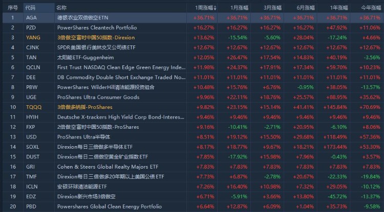384x212 pixels.
Task: Open 德银农业双倍做空ETN name entry
Action: point(82,17)
